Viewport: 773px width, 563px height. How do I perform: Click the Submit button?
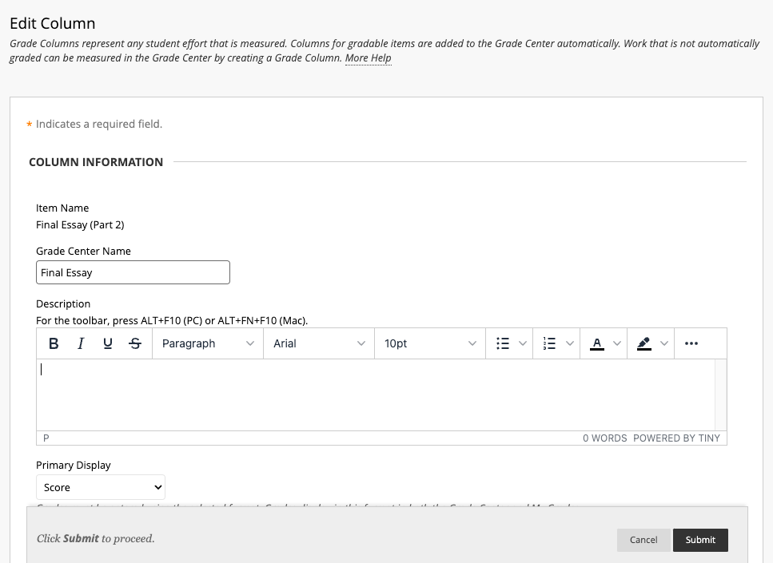click(x=700, y=540)
